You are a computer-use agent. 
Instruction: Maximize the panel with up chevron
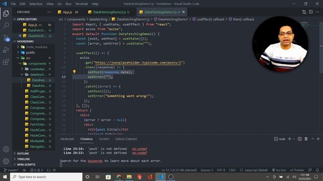coord(312,139)
